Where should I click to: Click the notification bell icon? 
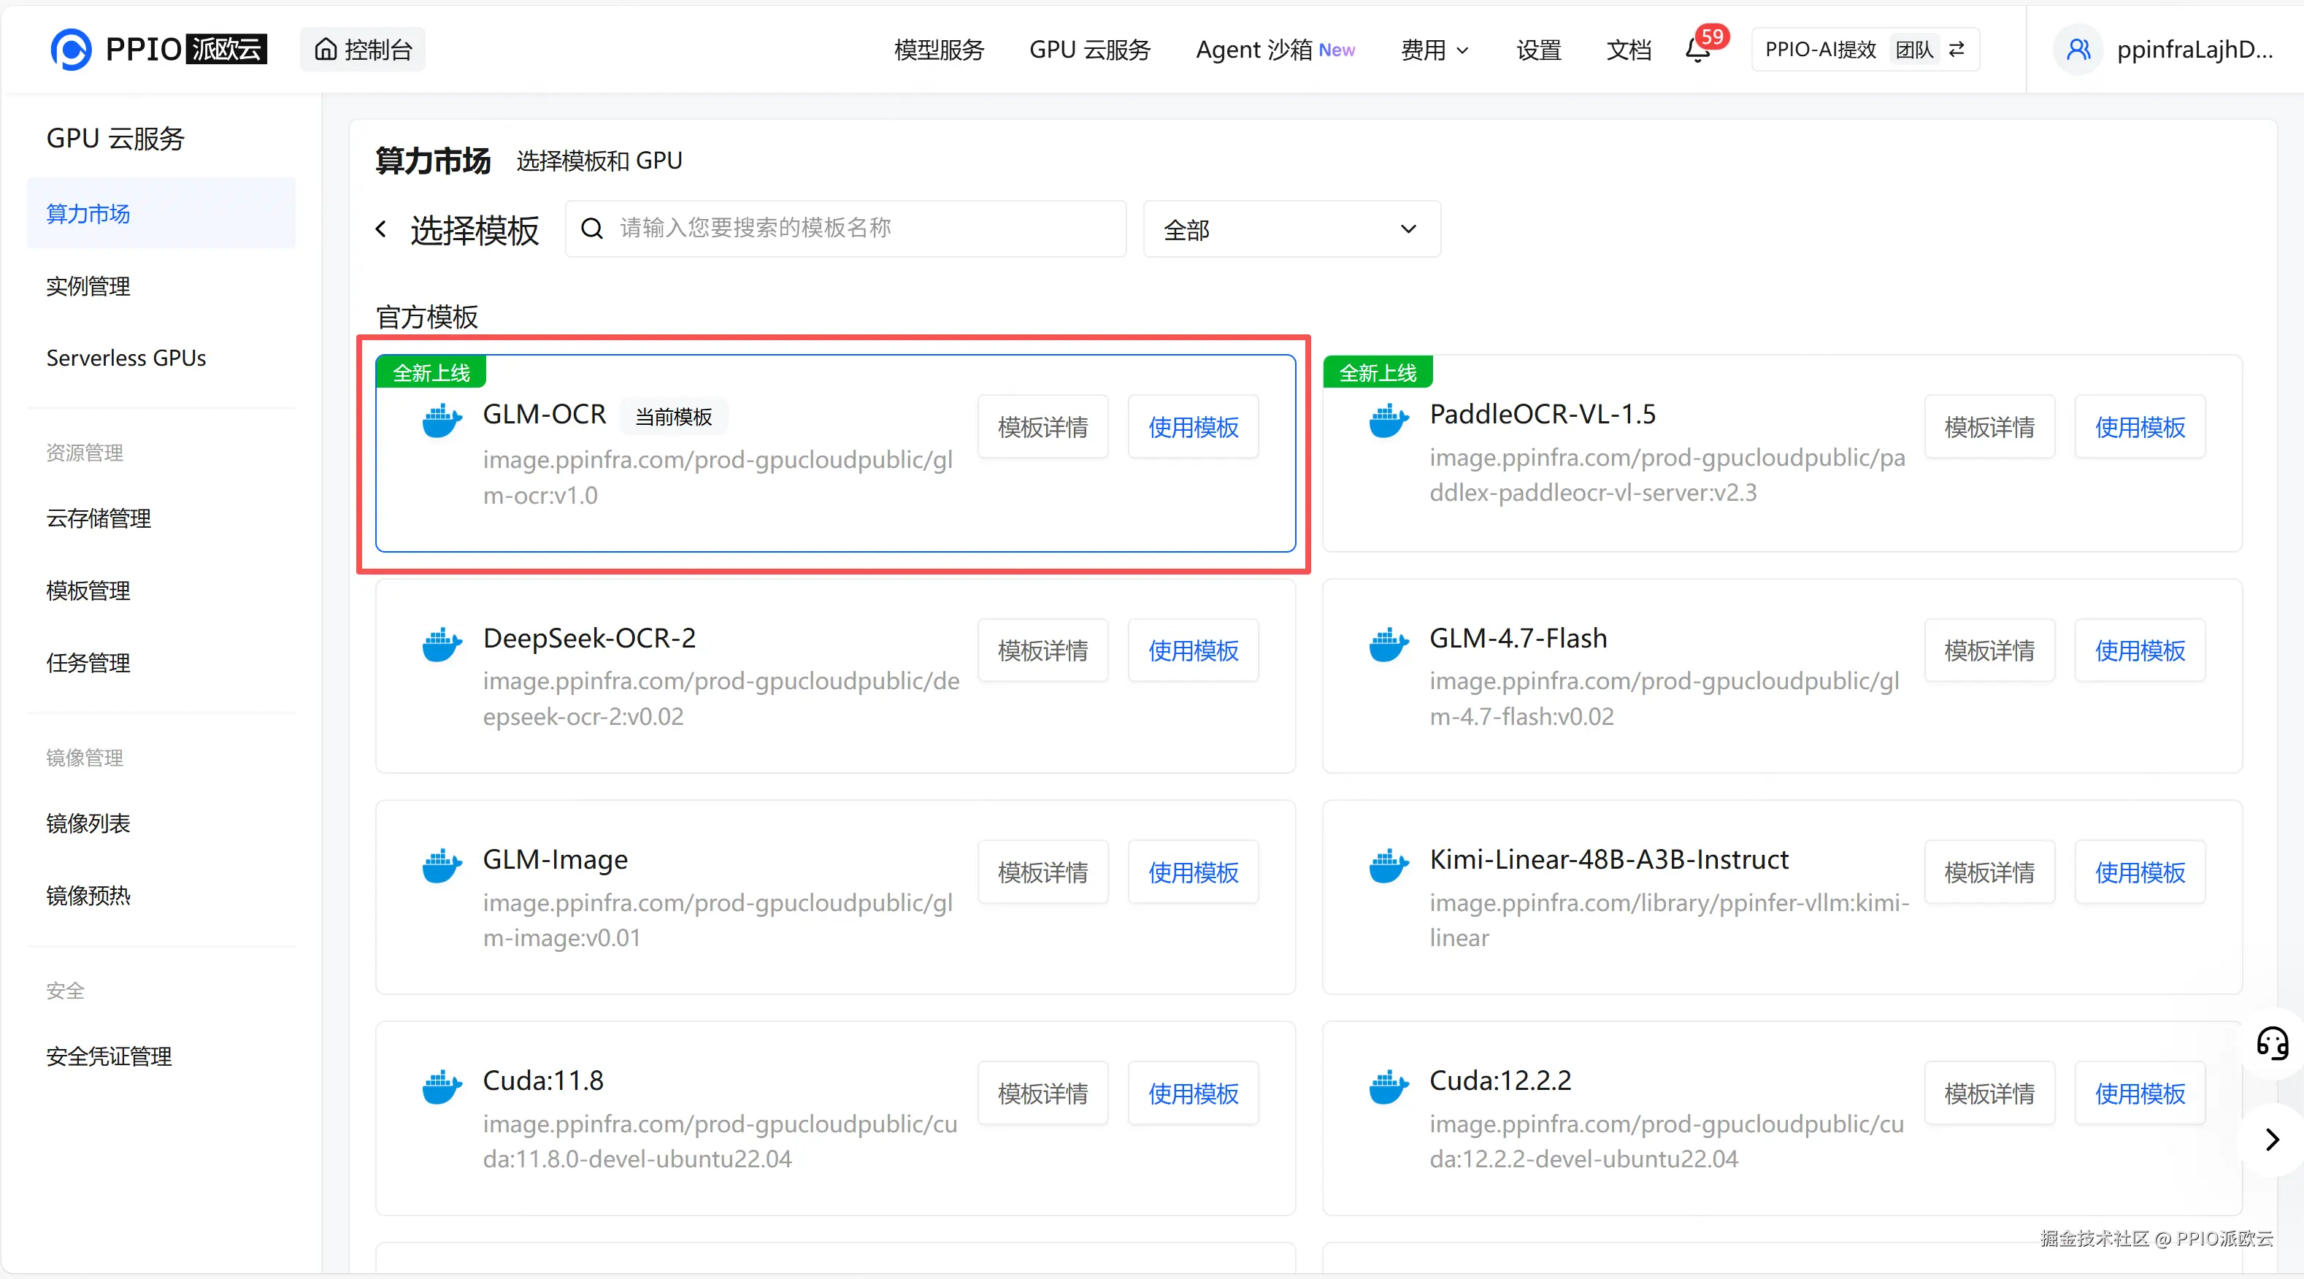(x=1697, y=50)
